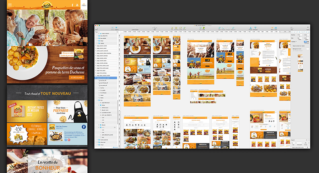Click the Transform tool icon
The image size is (319, 173).
coord(176,28)
